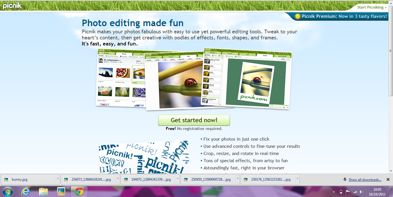Image resolution: width=393 pixels, height=197 pixels.
Task: Click the Show all downloads link
Action: (x=365, y=180)
